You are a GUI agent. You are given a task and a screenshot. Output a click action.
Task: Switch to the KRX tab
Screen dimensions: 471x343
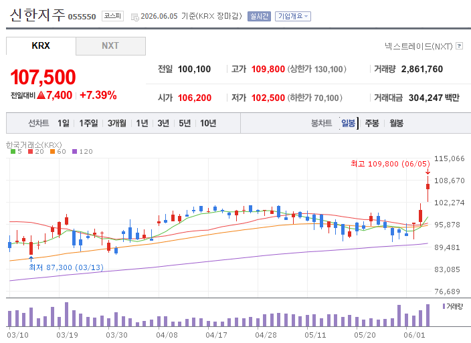(x=41, y=46)
